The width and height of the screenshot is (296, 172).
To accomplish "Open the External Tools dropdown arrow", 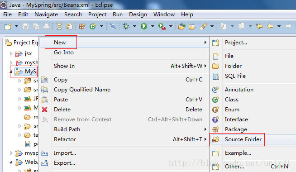I will pos(171,26).
